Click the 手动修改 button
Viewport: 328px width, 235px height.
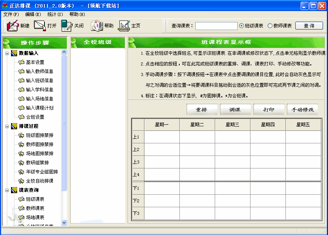click(x=302, y=109)
